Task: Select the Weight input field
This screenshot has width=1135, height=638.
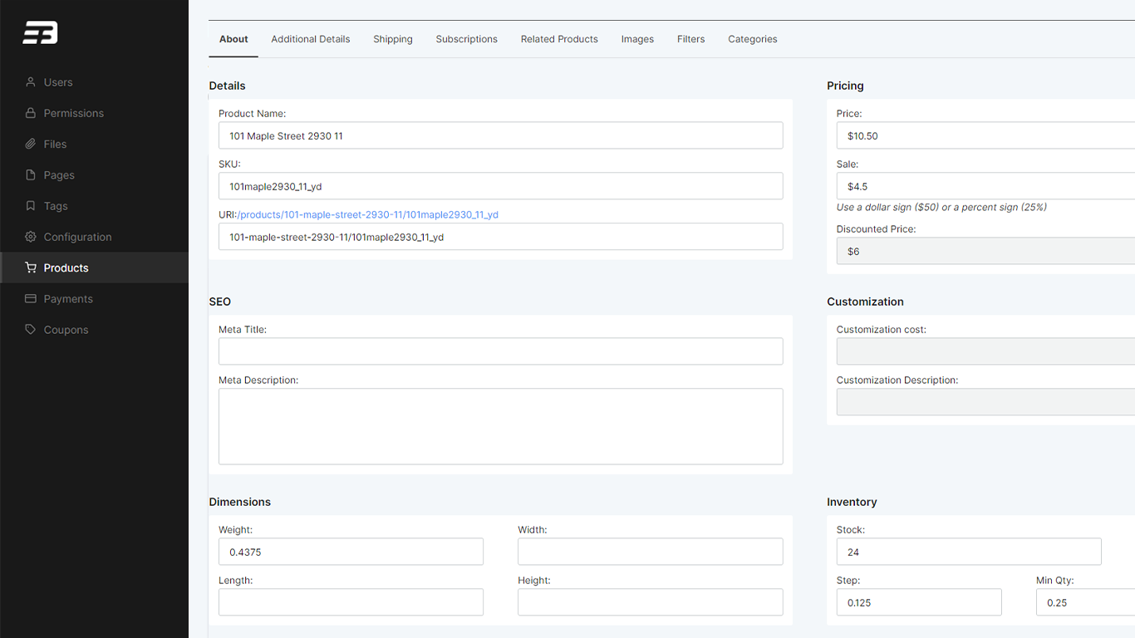Action: click(x=351, y=552)
